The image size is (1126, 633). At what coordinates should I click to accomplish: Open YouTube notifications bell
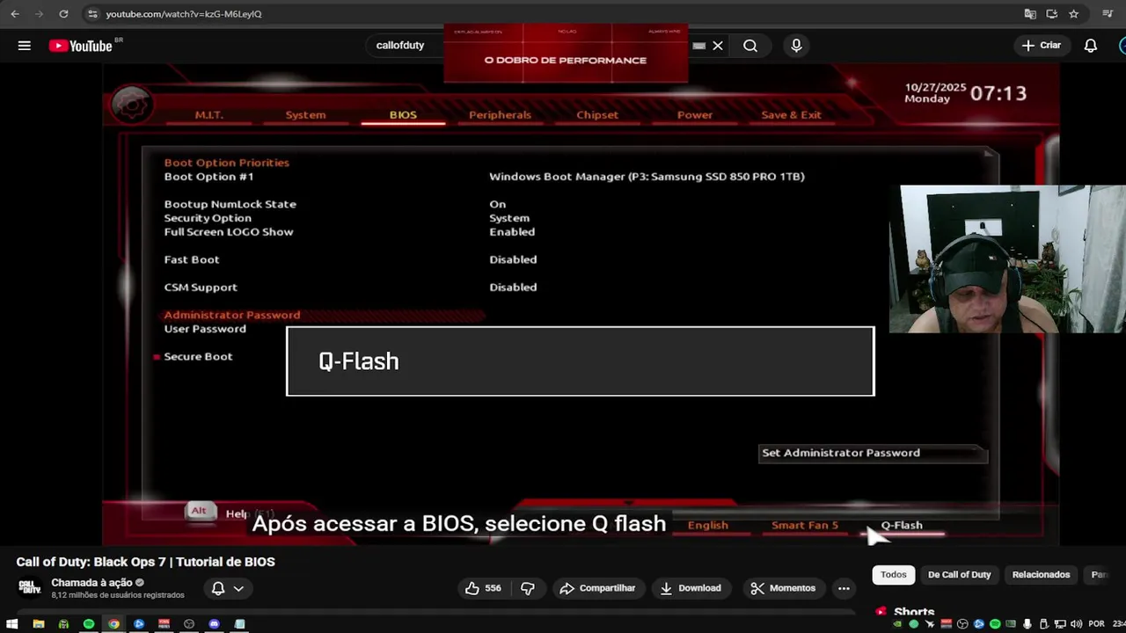tap(1091, 46)
